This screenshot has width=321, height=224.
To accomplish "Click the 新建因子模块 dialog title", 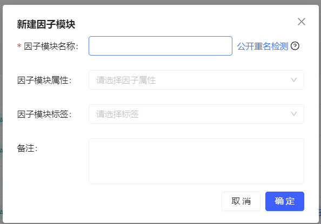I will coord(46,24).
